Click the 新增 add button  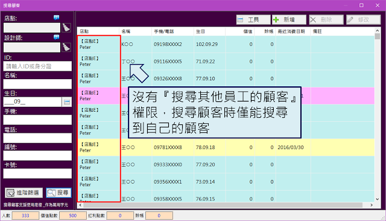(289, 20)
